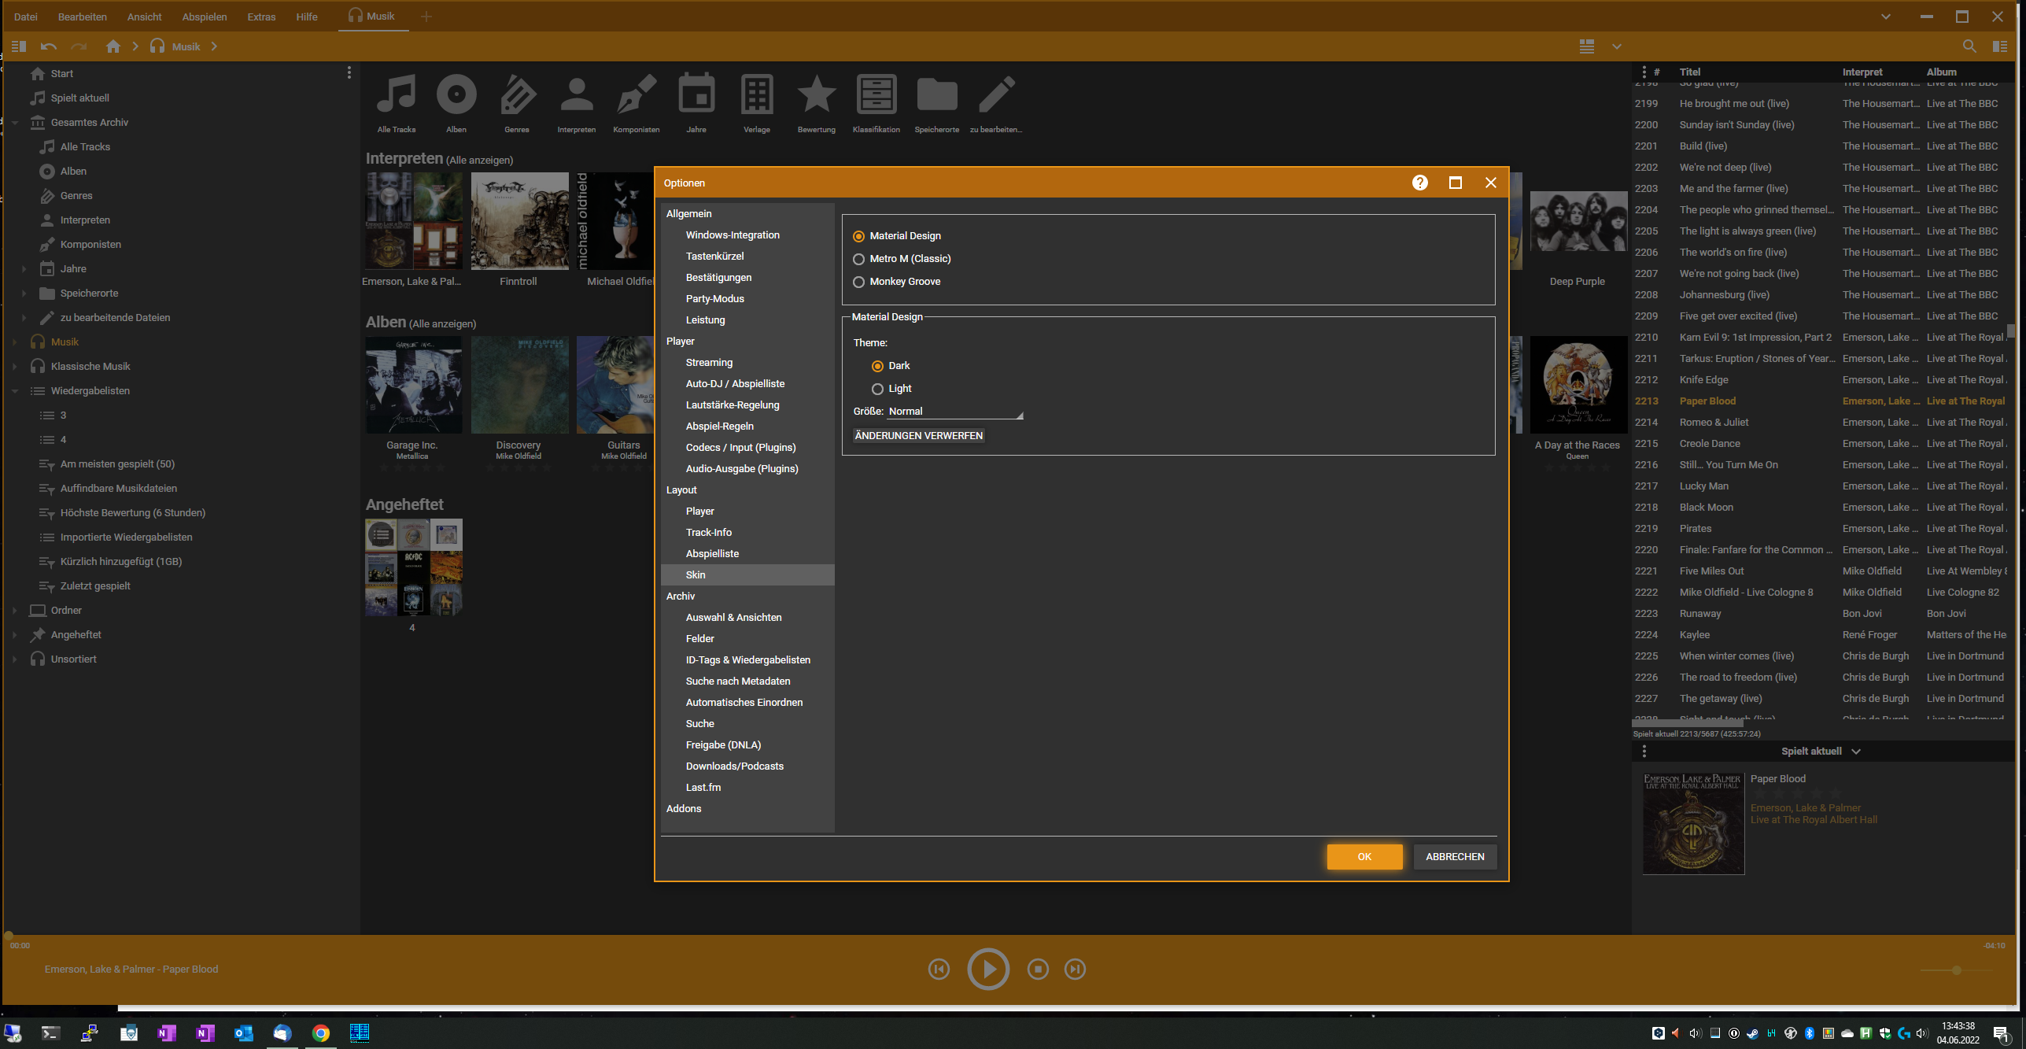
Task: Open Outlook from the Windows taskbar
Action: point(243,1033)
